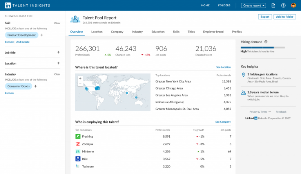Viewport: 301px width, 174px height.
Task: Click And include under Skill
Action: 23,42
